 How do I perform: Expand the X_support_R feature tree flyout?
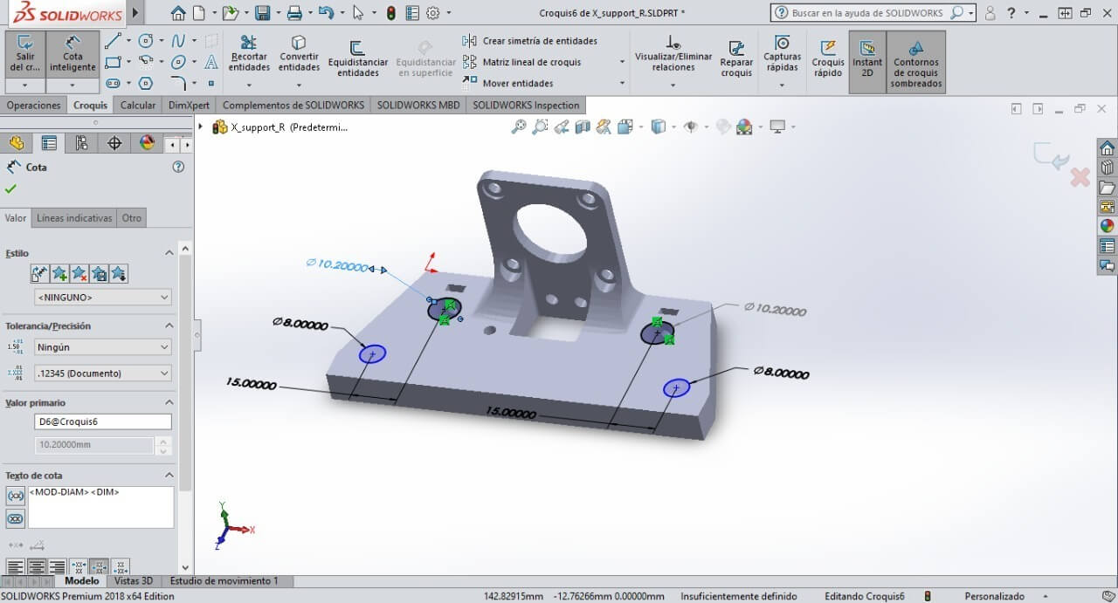[x=202, y=127]
